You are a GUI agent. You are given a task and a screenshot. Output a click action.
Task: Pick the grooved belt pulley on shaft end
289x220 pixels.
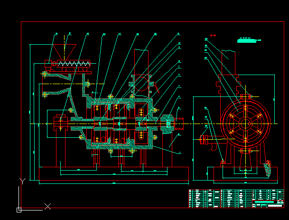(179, 124)
